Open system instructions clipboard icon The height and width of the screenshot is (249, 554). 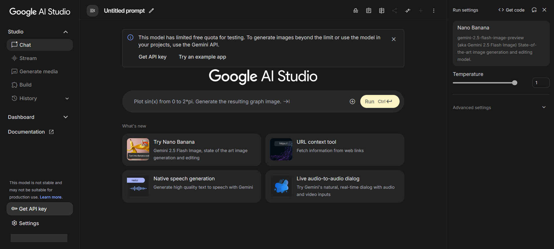tap(369, 11)
